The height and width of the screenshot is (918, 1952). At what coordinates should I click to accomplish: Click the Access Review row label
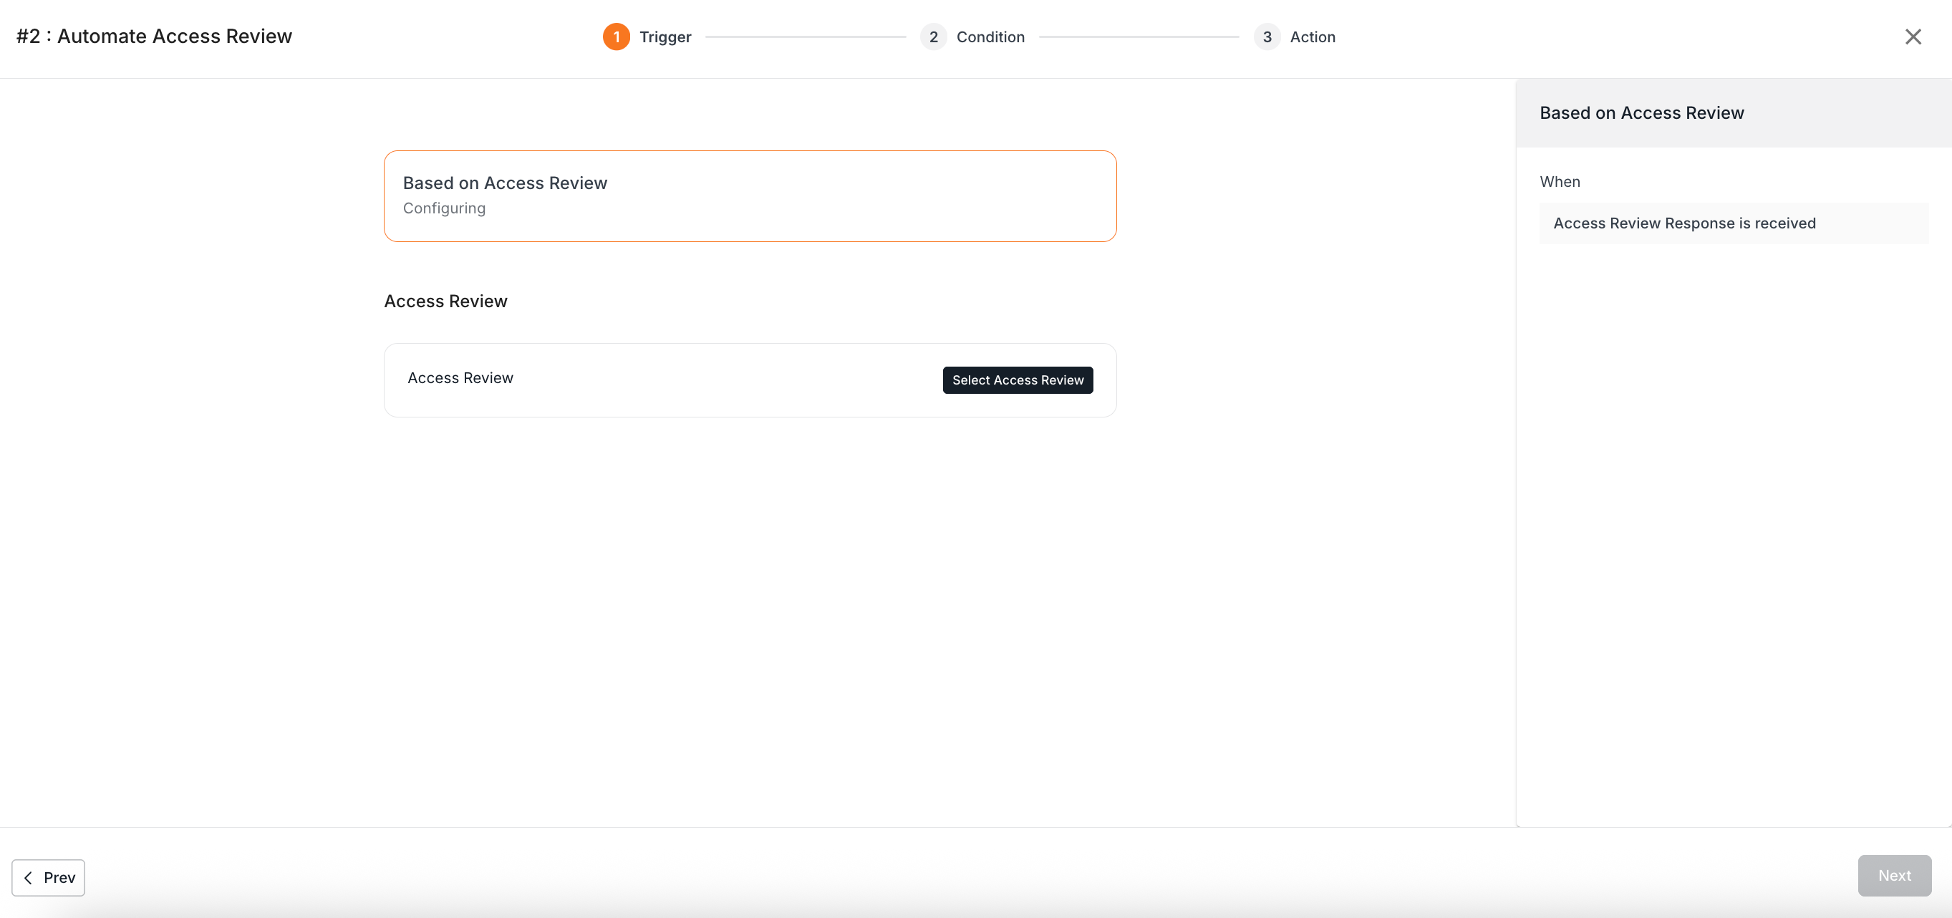pos(460,377)
